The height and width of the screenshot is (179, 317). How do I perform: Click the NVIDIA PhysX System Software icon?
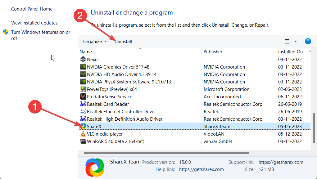coord(83,82)
